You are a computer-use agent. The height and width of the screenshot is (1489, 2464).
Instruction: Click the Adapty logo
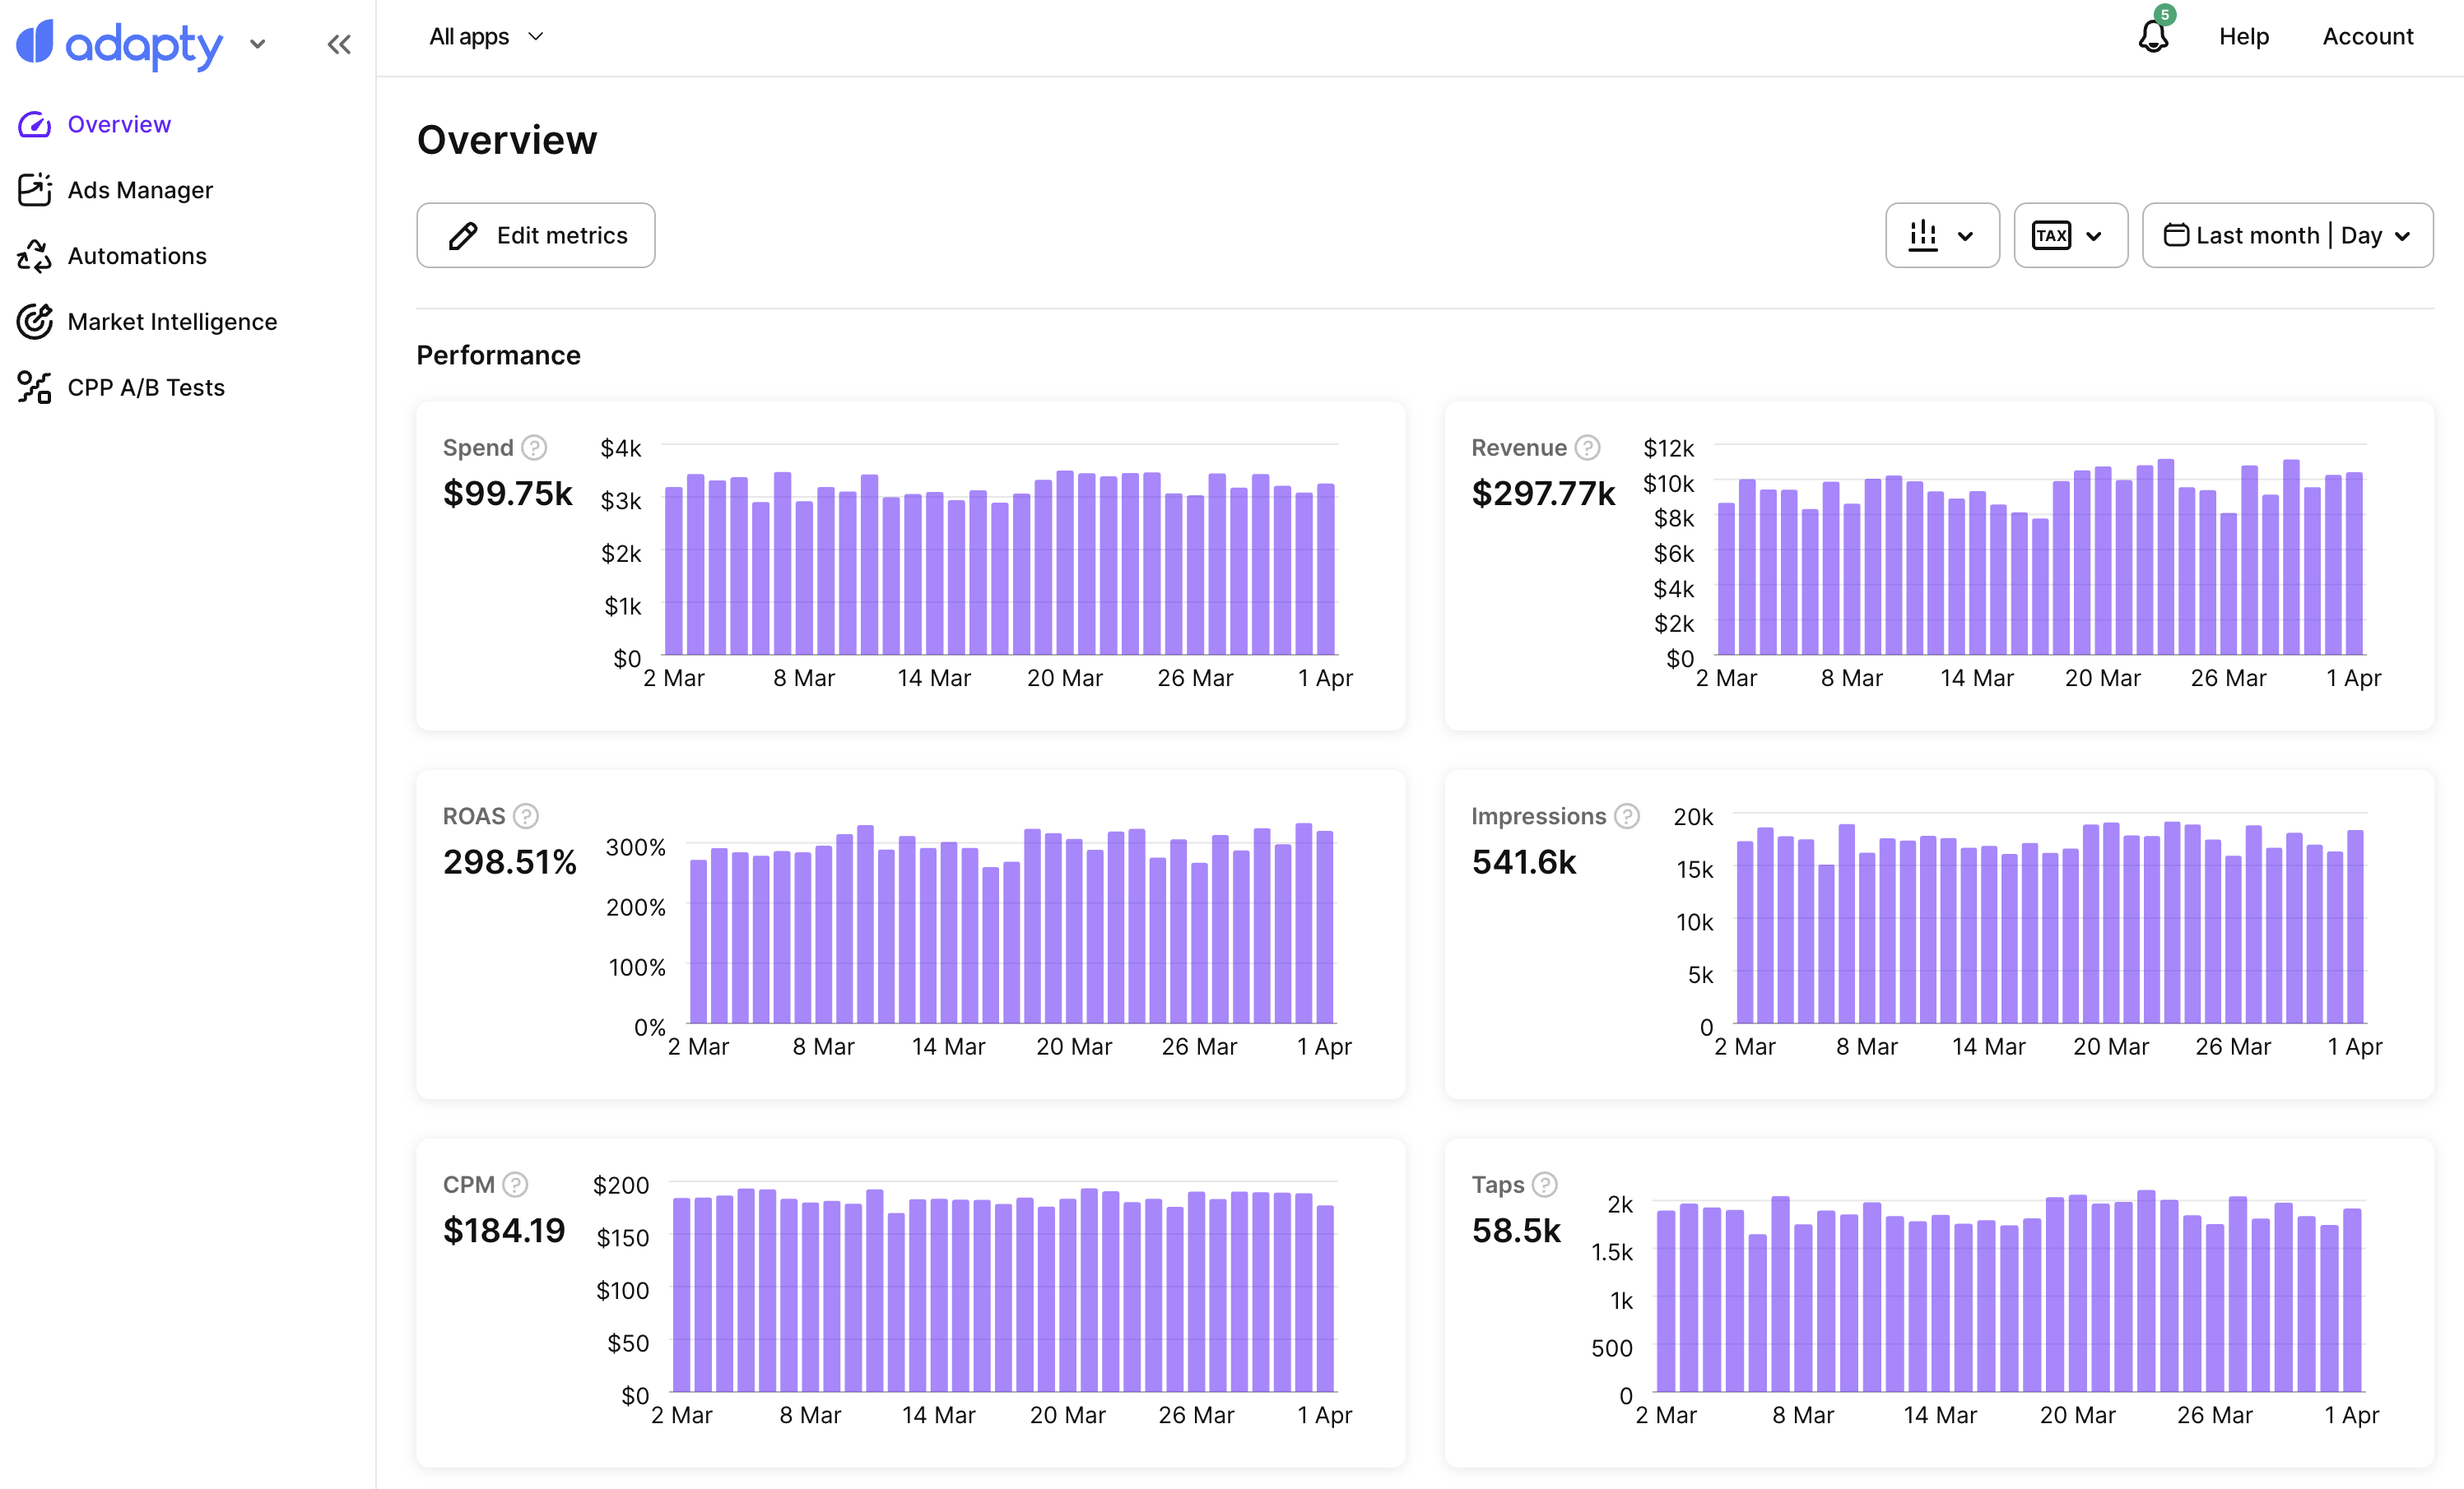(x=119, y=44)
